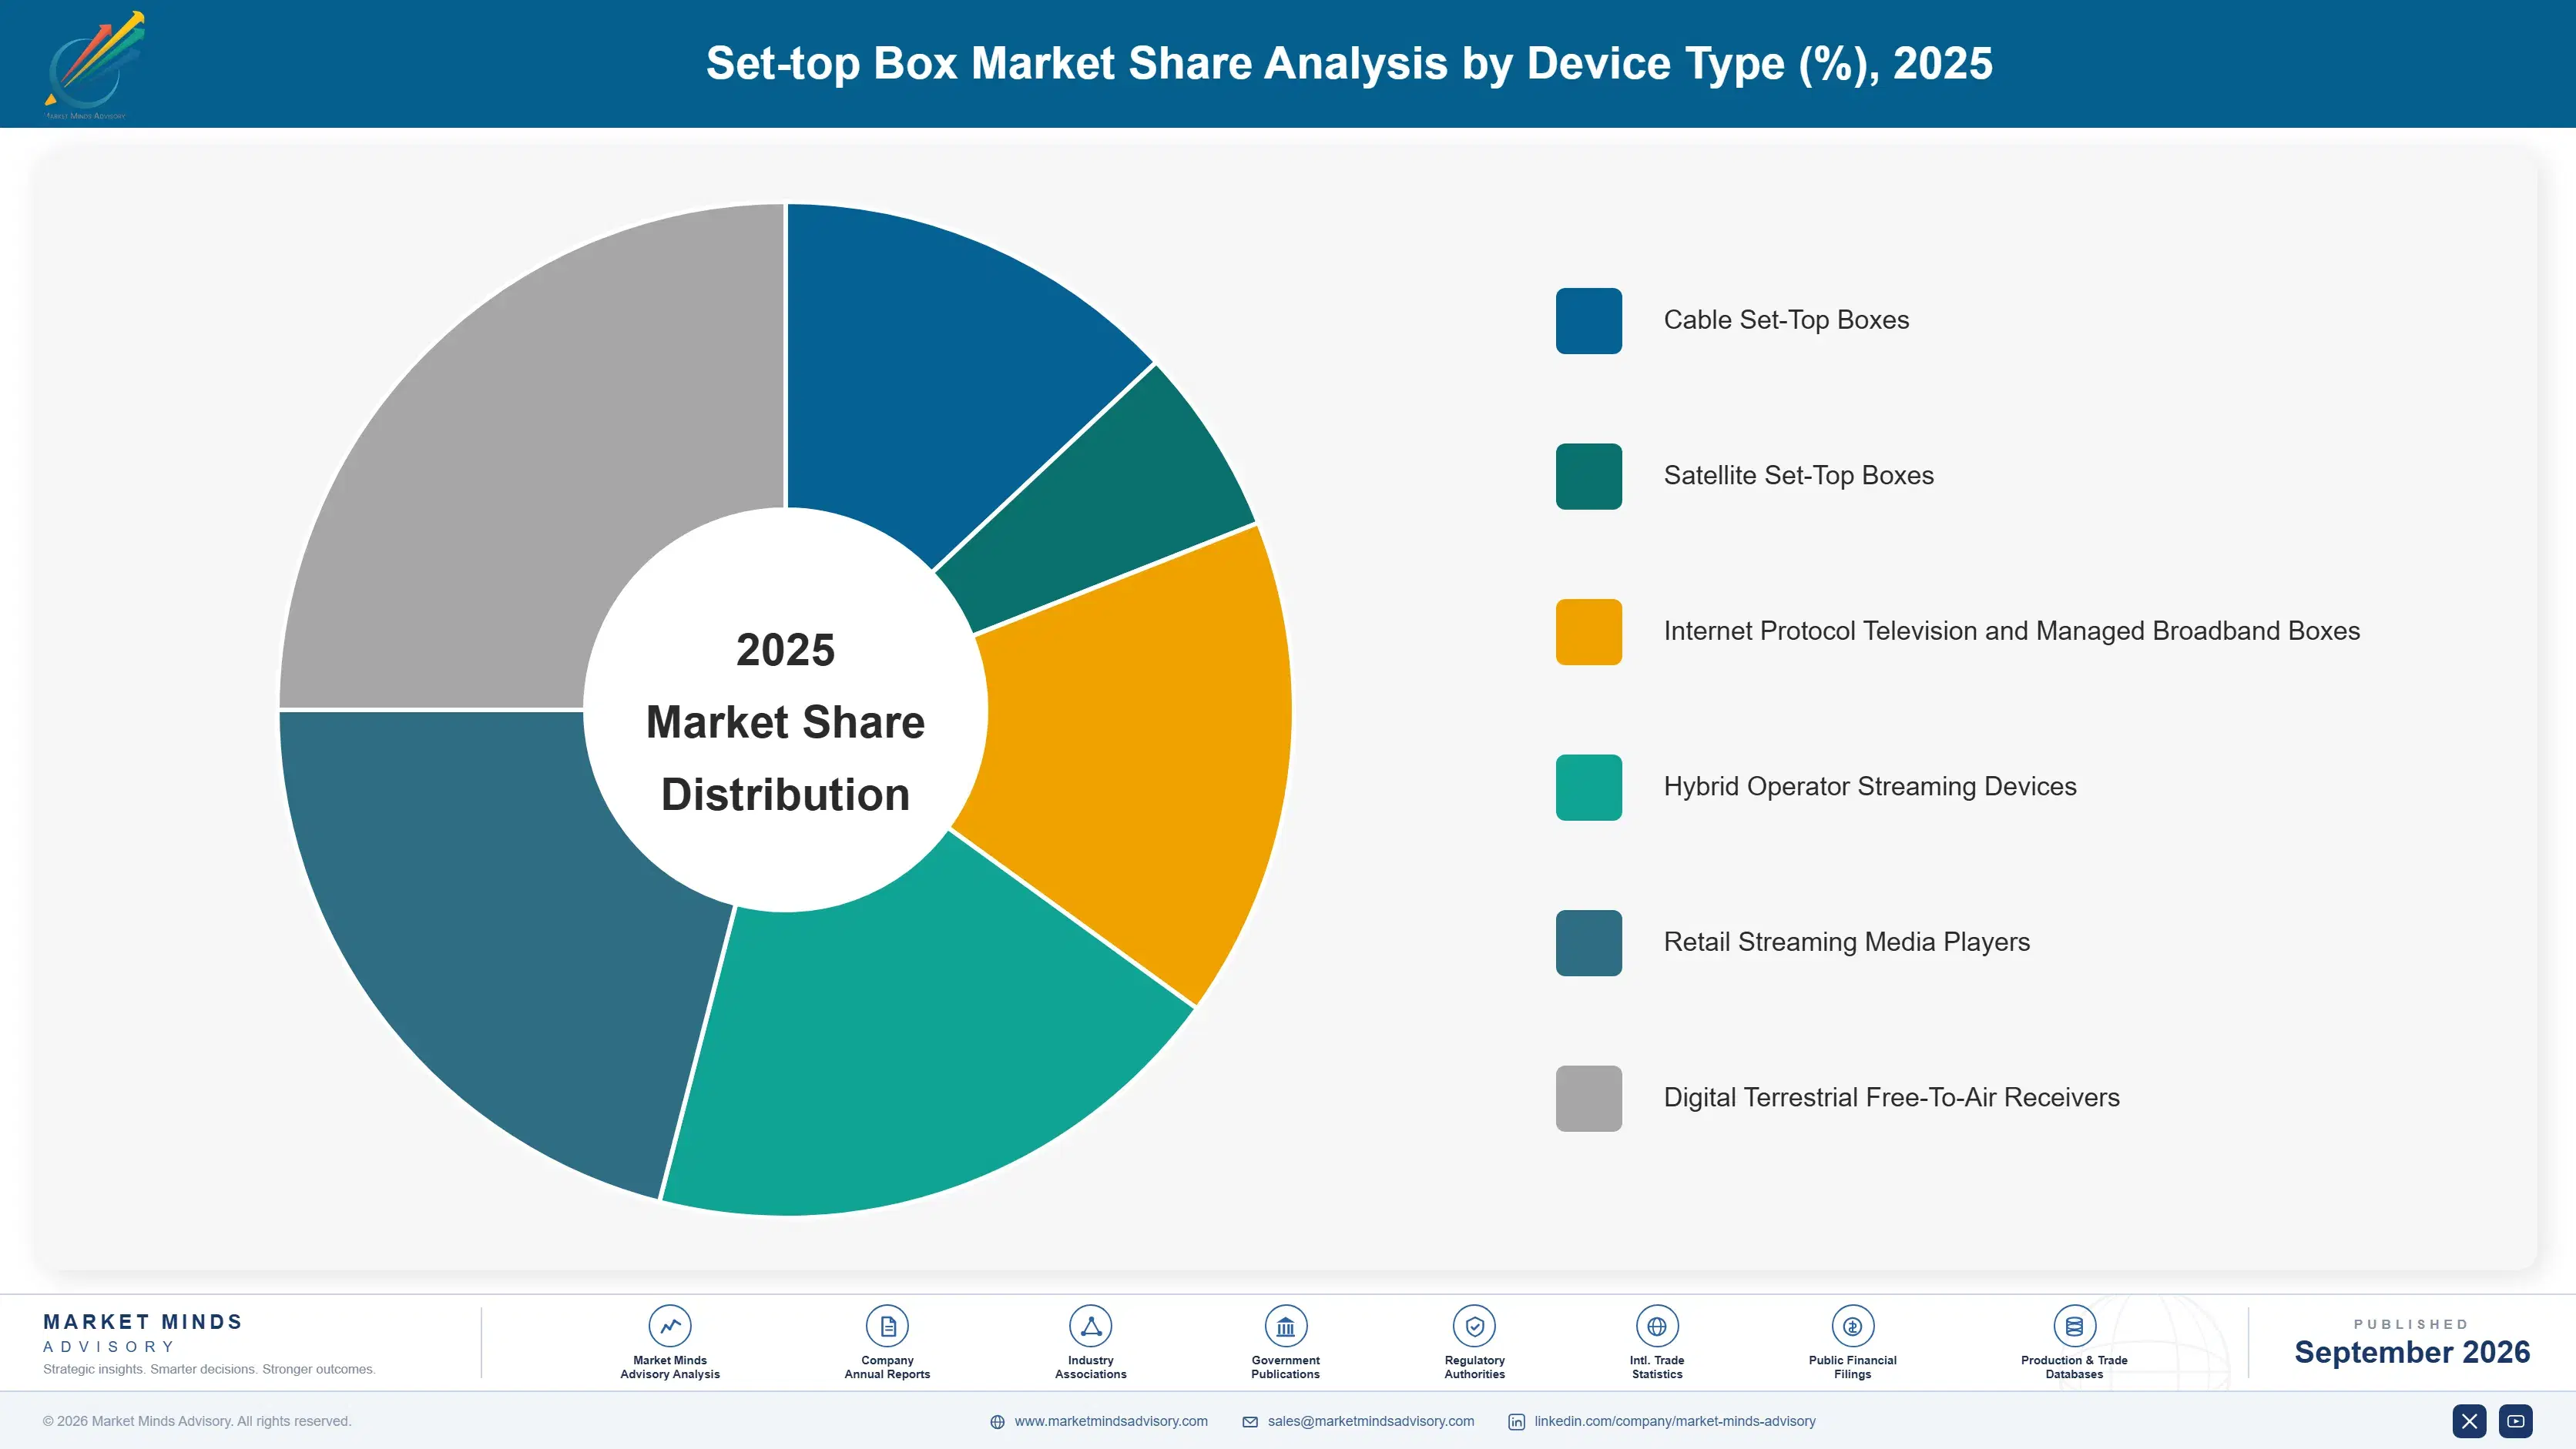The image size is (2576, 1449).
Task: Click the Satellite Set-Top Boxes legend swatch
Action: pos(1589,477)
